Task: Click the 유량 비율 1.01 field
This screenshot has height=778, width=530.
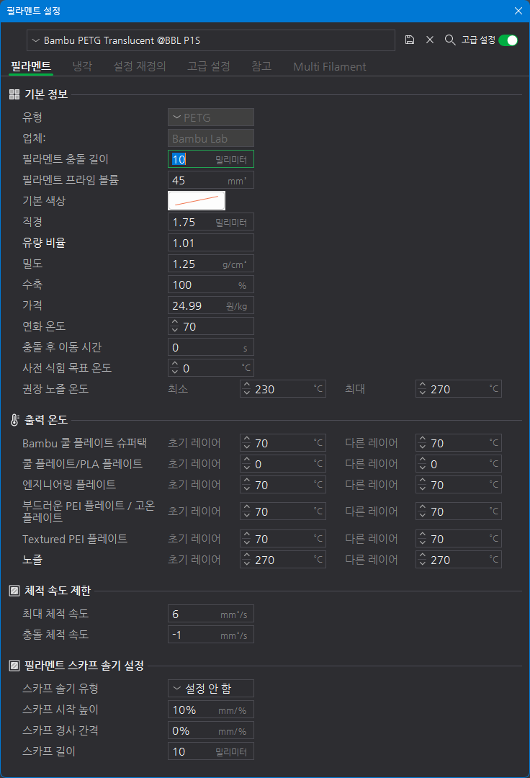Action: pyautogui.click(x=211, y=243)
